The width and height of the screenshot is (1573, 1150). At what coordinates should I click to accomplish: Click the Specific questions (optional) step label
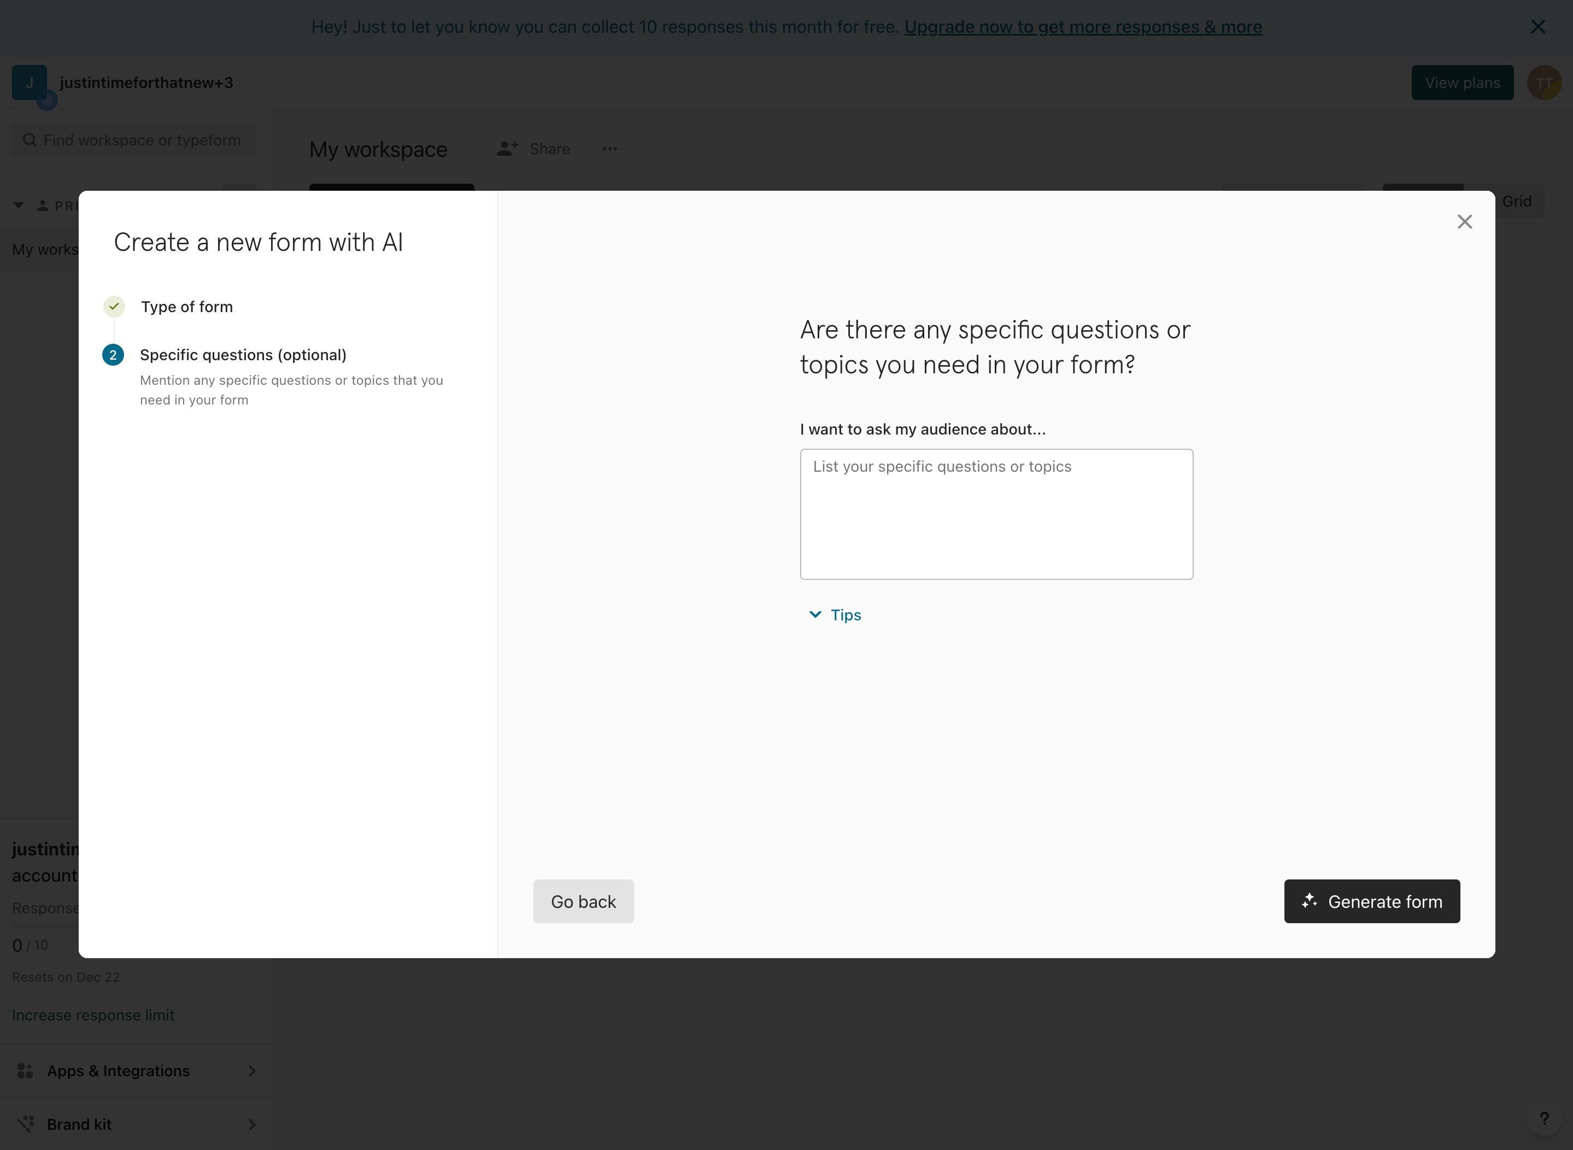tap(243, 355)
